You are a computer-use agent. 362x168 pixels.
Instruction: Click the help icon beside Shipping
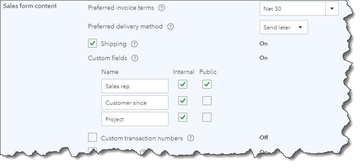point(135,44)
